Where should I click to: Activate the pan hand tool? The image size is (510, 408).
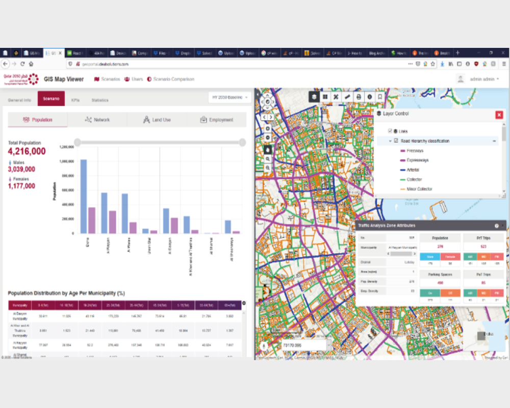point(268,149)
